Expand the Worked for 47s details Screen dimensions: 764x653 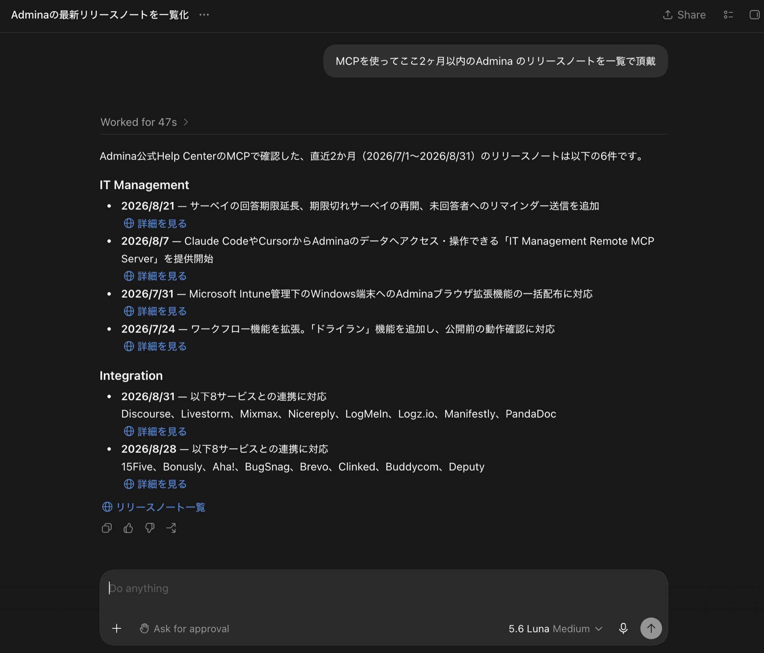tap(144, 122)
